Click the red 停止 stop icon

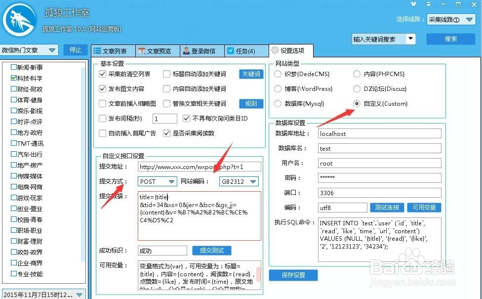tap(75, 50)
